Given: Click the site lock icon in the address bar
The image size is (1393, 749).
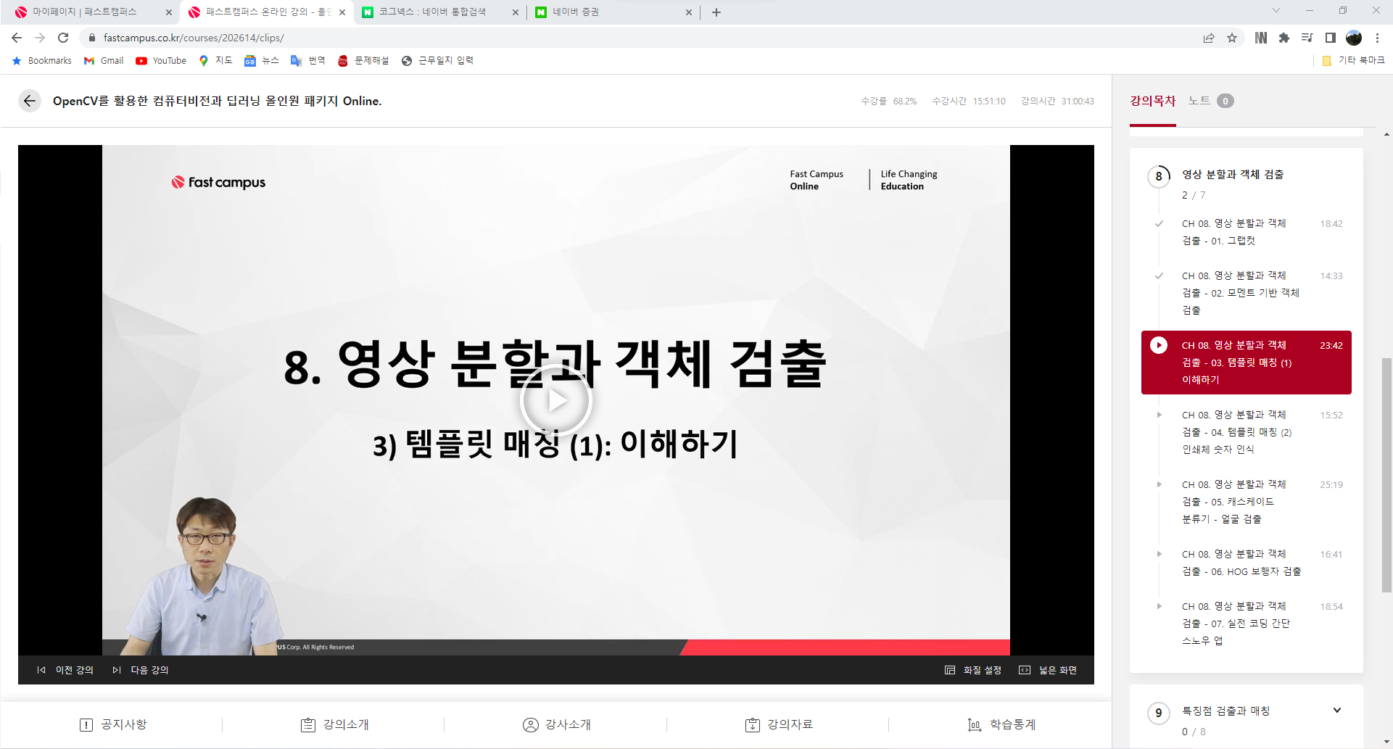Looking at the screenshot, I should [92, 38].
